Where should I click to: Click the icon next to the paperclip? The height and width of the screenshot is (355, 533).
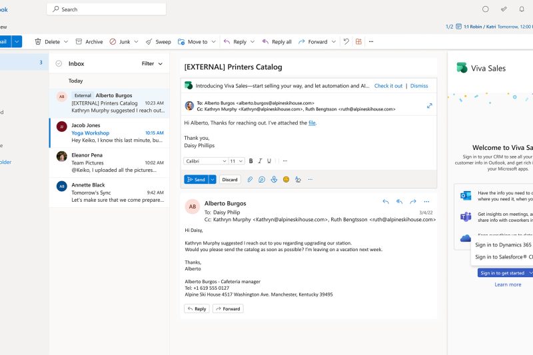coord(262,179)
